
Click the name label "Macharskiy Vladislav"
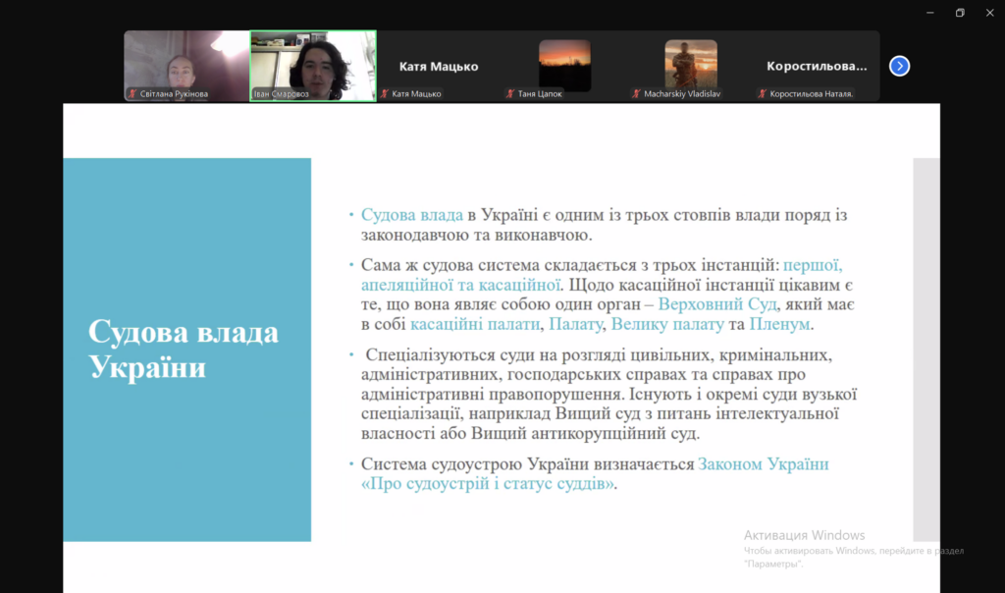point(682,93)
